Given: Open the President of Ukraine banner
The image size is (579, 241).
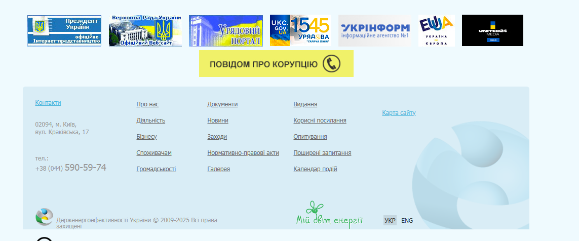Looking at the screenshot, I should coord(64,31).
